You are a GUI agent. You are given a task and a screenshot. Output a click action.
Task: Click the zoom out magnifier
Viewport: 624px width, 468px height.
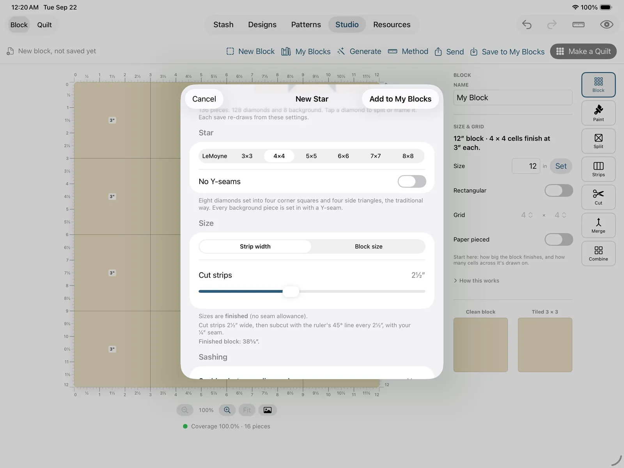(185, 410)
